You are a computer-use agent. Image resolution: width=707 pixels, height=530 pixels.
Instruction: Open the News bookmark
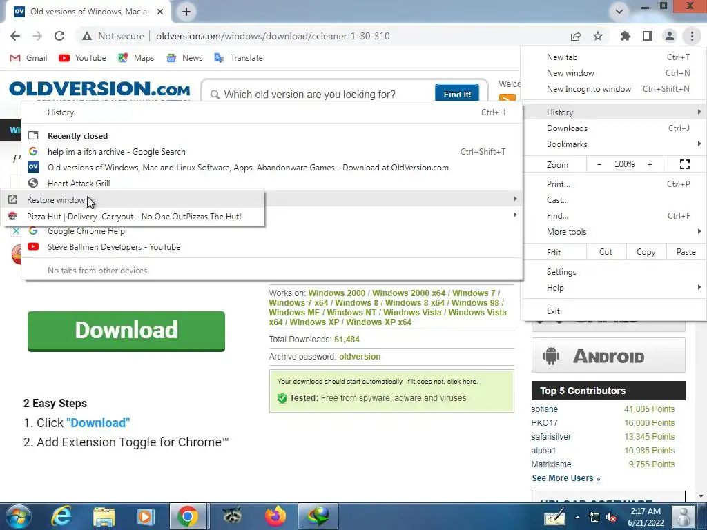tap(184, 58)
